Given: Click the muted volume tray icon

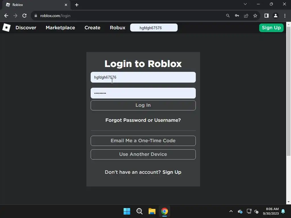Looking at the screenshot, I should coord(256,211).
